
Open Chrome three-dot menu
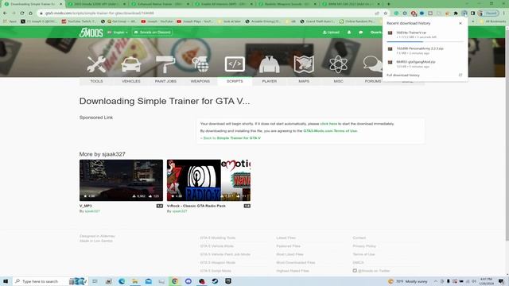(504, 14)
